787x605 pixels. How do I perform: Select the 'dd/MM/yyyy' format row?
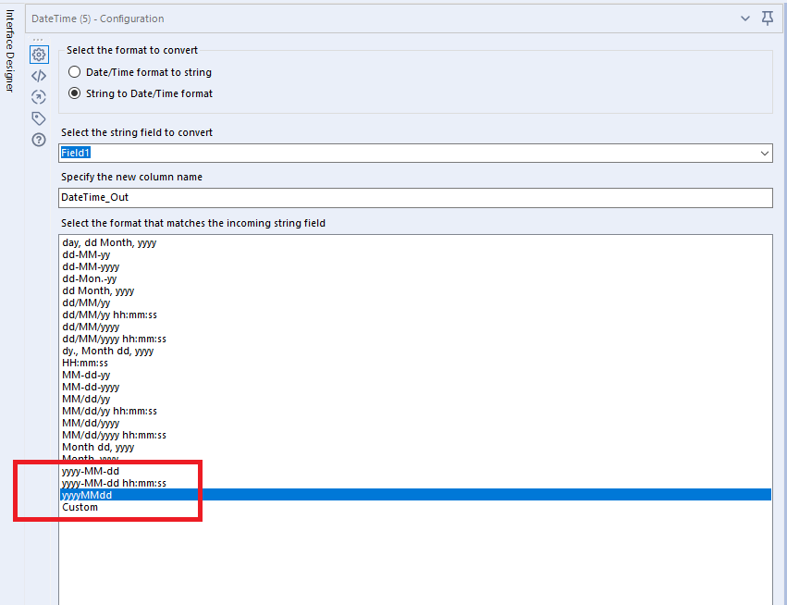[x=415, y=327]
